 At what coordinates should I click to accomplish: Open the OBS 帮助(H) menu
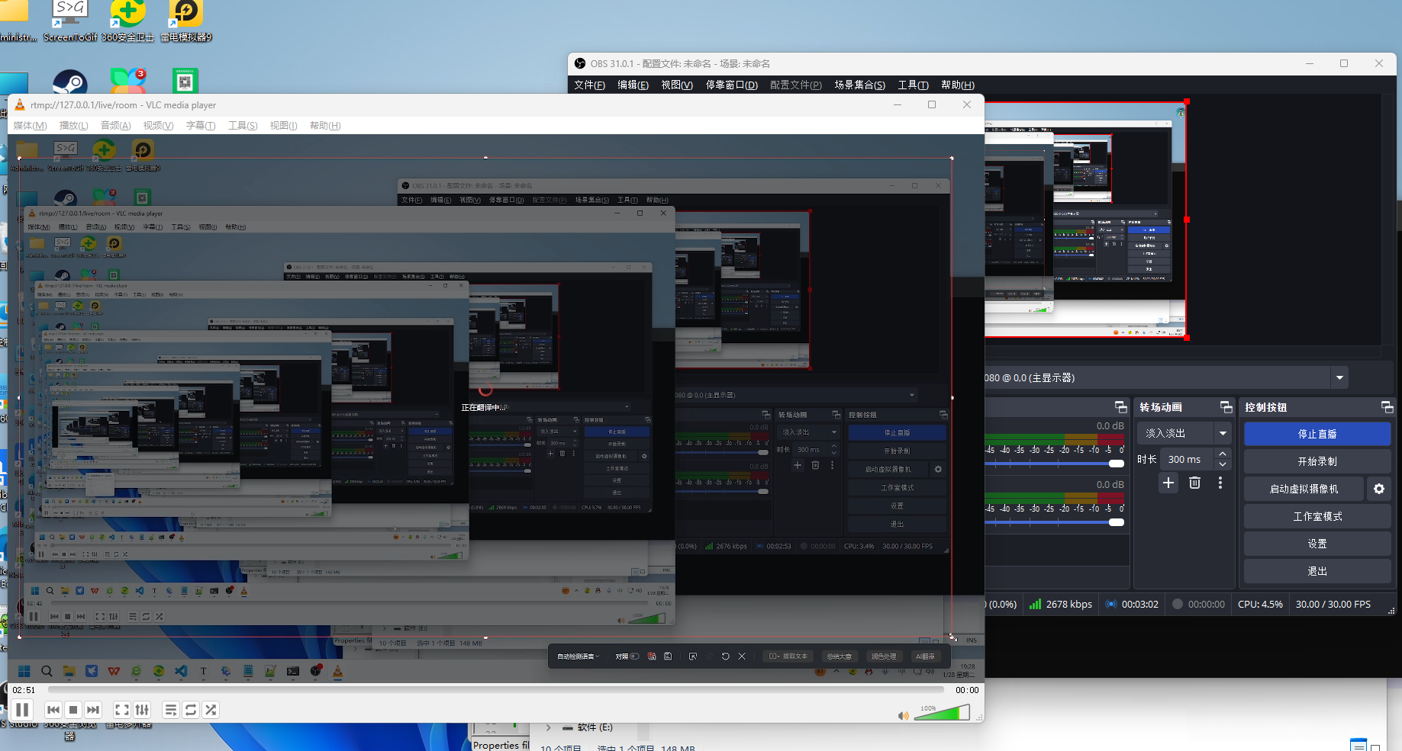click(958, 85)
